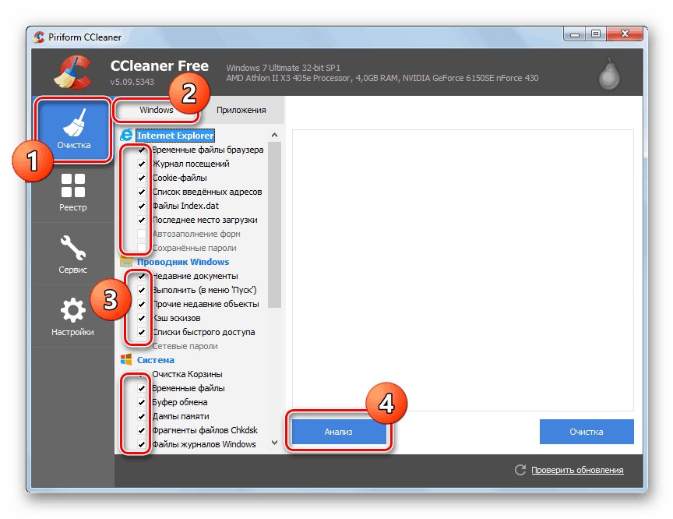673x519 pixels.
Task: Uncheck Временные файлы браузера
Action: click(x=142, y=150)
